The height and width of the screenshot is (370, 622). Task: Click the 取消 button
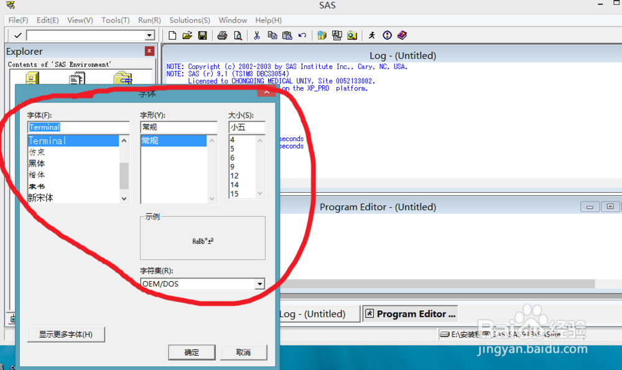[x=244, y=352]
